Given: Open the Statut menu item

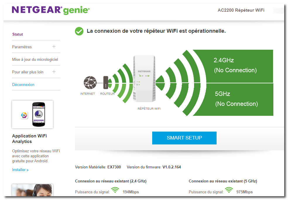Looking at the screenshot, I should click(x=18, y=34).
